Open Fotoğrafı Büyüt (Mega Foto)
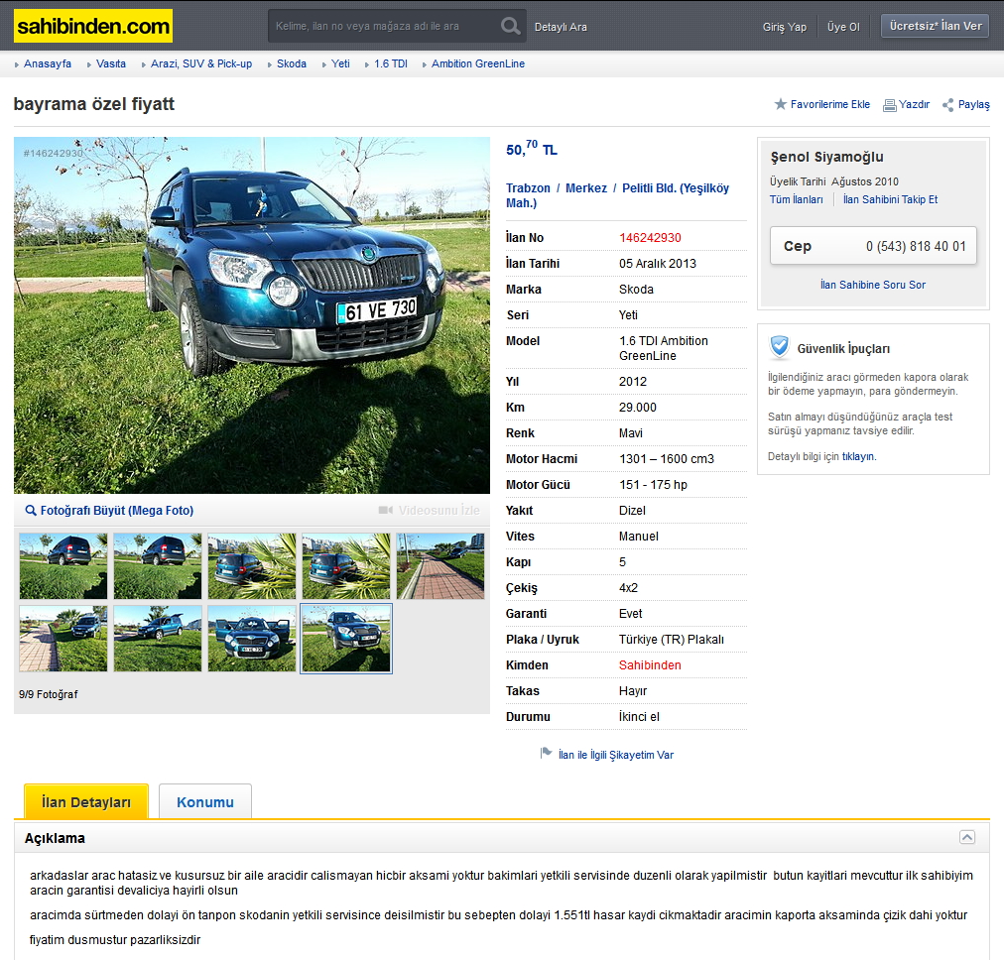1004x960 pixels. [116, 511]
